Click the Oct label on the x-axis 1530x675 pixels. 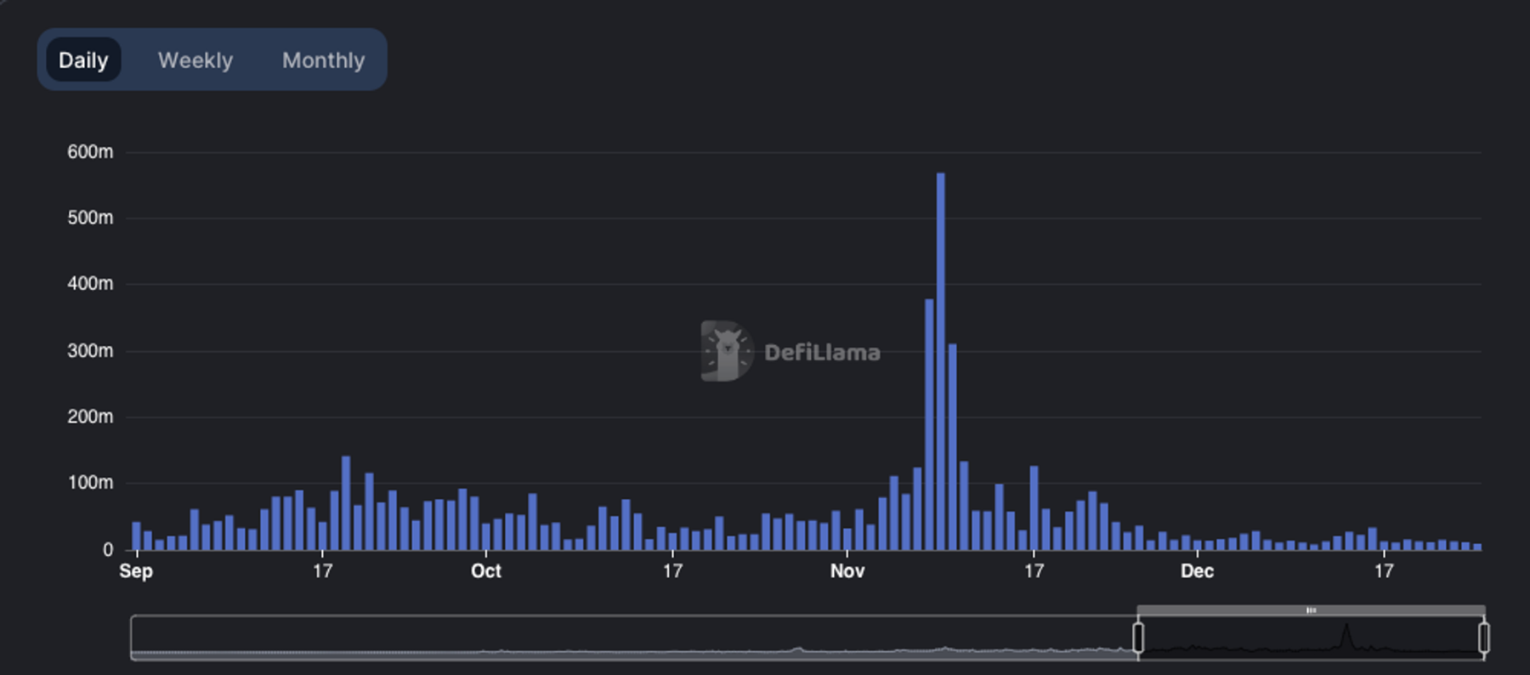point(486,571)
